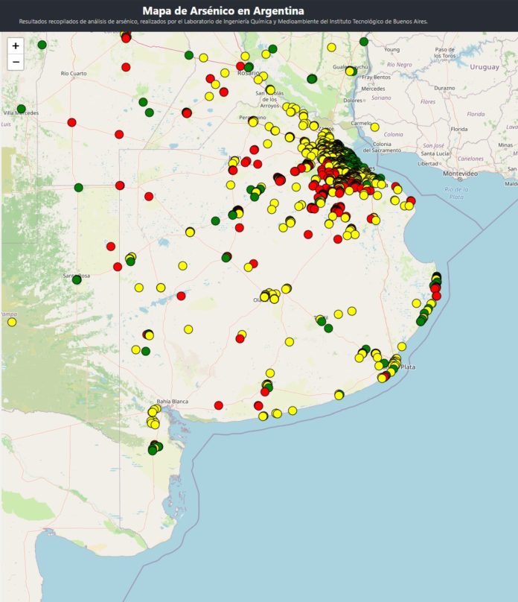Select green marker right of zoom-in button
518x602 pixels.
42,45
